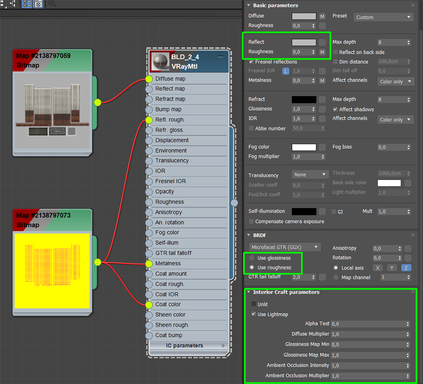Open the Reflect Roughness map M button
The image size is (423, 384).
tap(322, 52)
